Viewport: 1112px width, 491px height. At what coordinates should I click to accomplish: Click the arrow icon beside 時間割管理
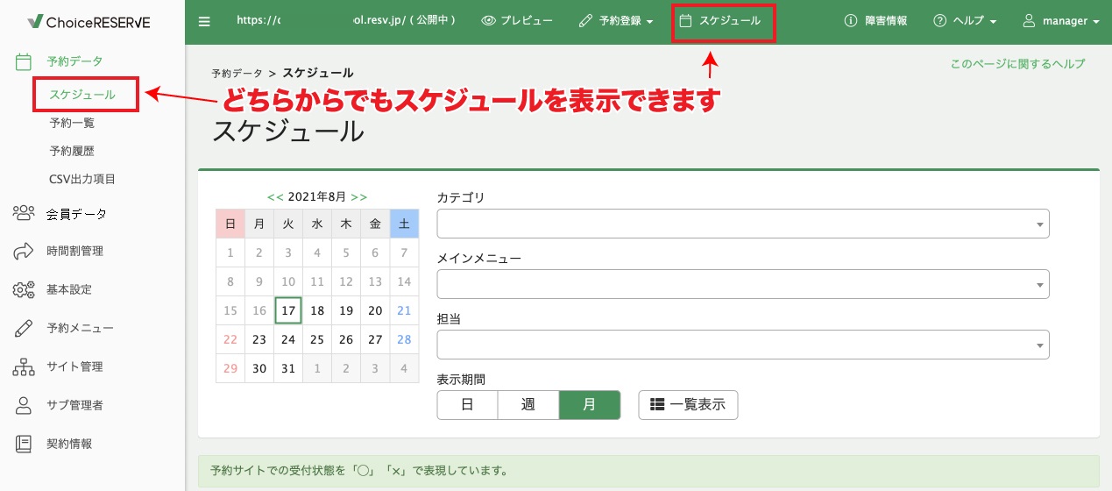[24, 252]
